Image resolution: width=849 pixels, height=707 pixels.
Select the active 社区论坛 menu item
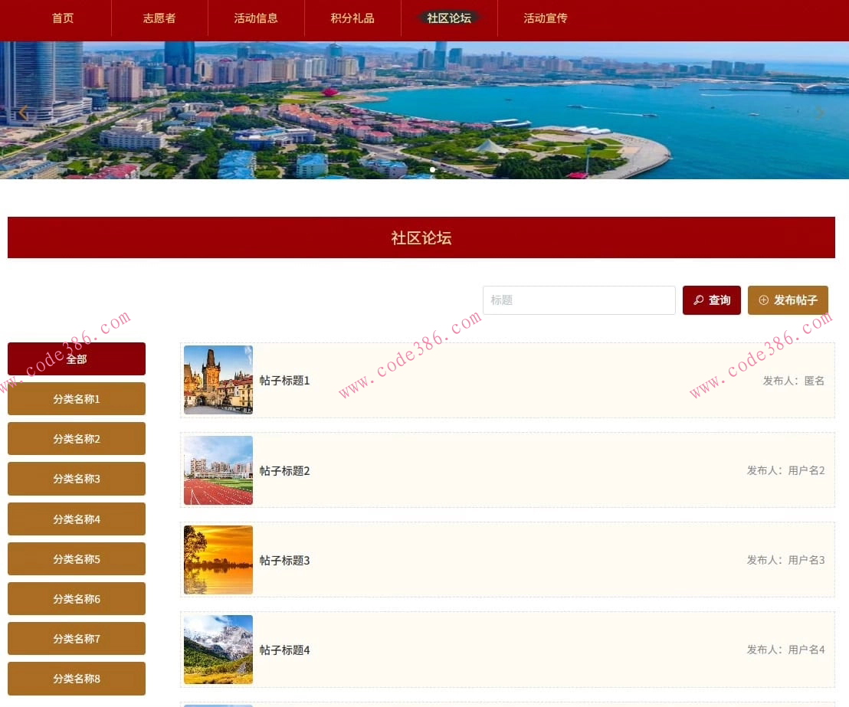click(x=448, y=18)
